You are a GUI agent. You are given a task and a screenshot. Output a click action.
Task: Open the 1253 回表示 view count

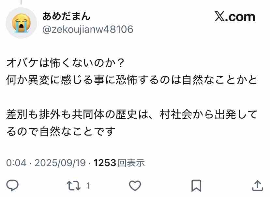tap(119, 163)
